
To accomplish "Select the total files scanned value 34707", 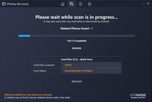I will point(68,65).
